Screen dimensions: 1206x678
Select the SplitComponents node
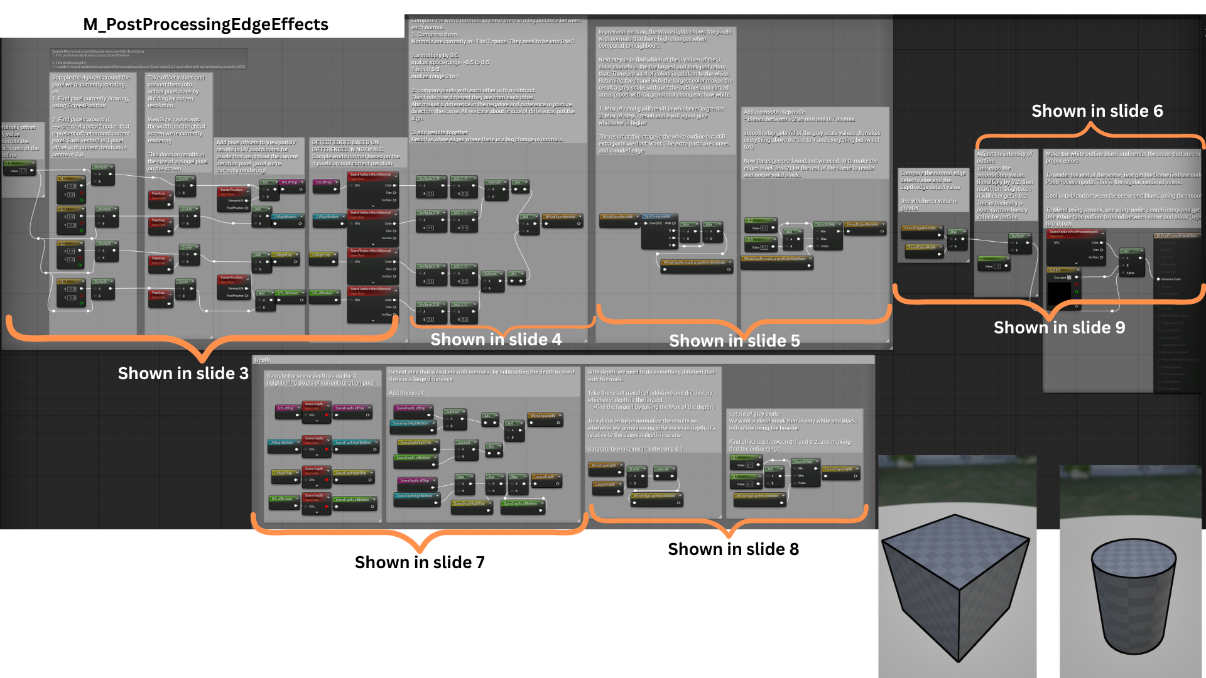click(x=656, y=217)
